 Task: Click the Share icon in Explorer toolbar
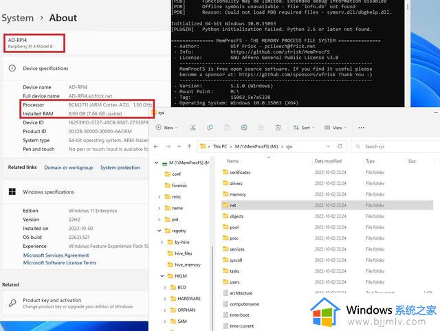261,128
